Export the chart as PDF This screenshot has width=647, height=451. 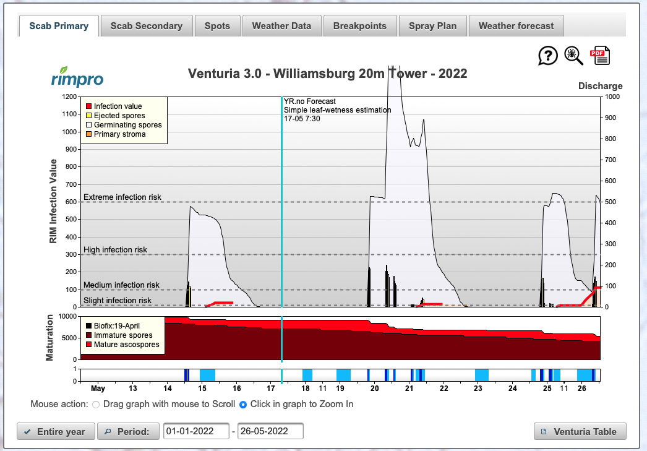tap(600, 56)
